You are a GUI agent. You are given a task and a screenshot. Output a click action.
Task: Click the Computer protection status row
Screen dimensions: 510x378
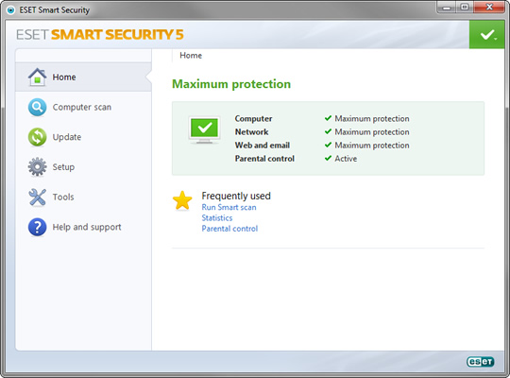(322, 118)
